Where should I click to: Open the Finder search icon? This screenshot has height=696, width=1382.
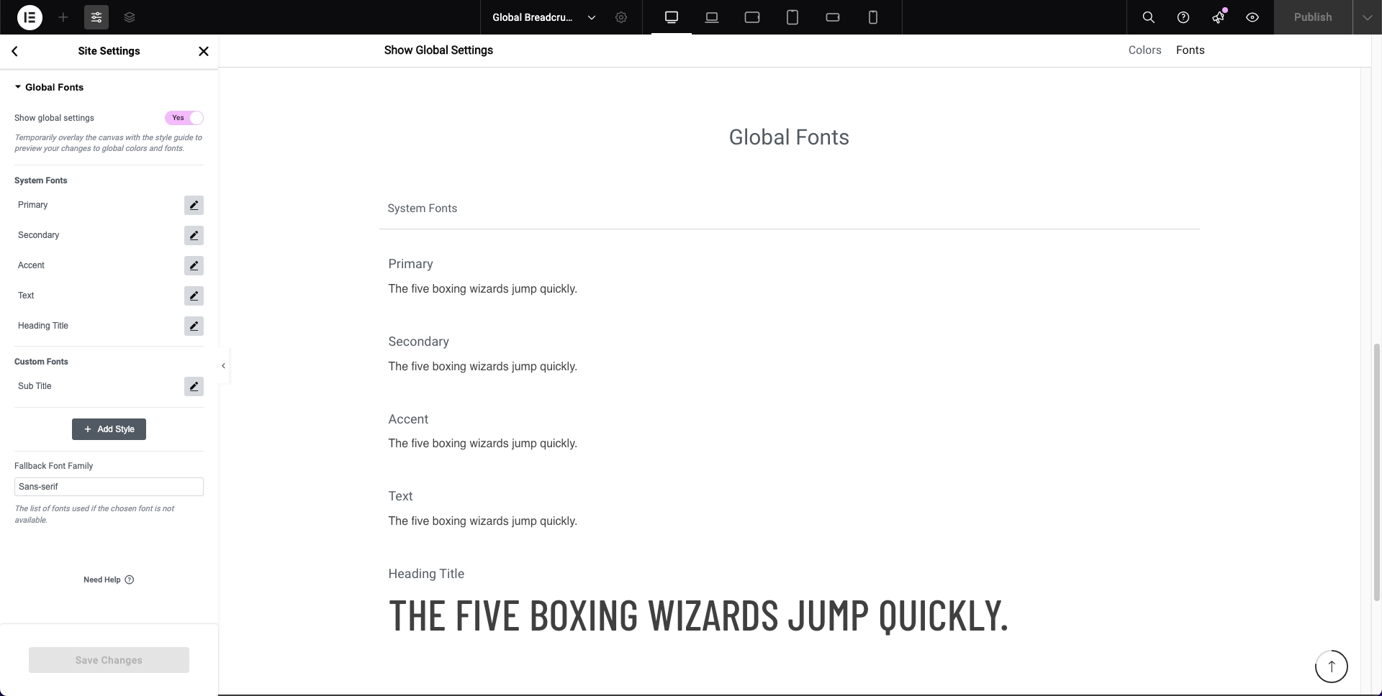(1149, 17)
